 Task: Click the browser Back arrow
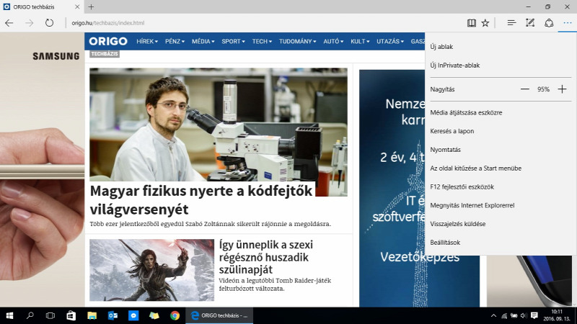pyautogui.click(x=9, y=23)
